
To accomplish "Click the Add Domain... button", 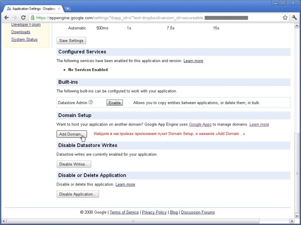I will tap(72, 134).
